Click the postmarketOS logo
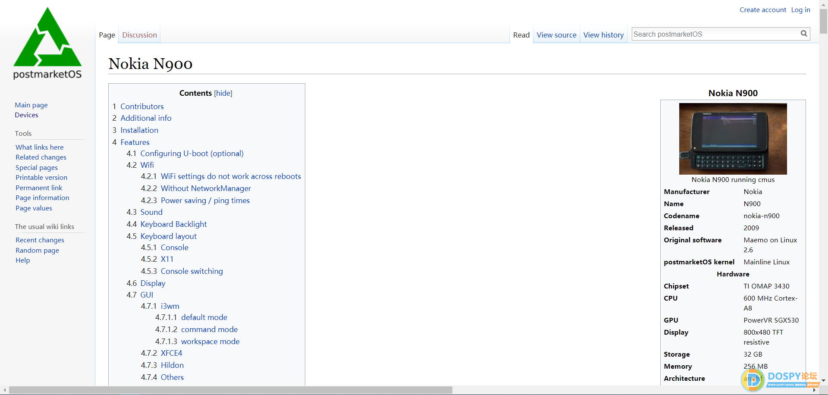Image resolution: width=828 pixels, height=395 pixels. point(47,43)
